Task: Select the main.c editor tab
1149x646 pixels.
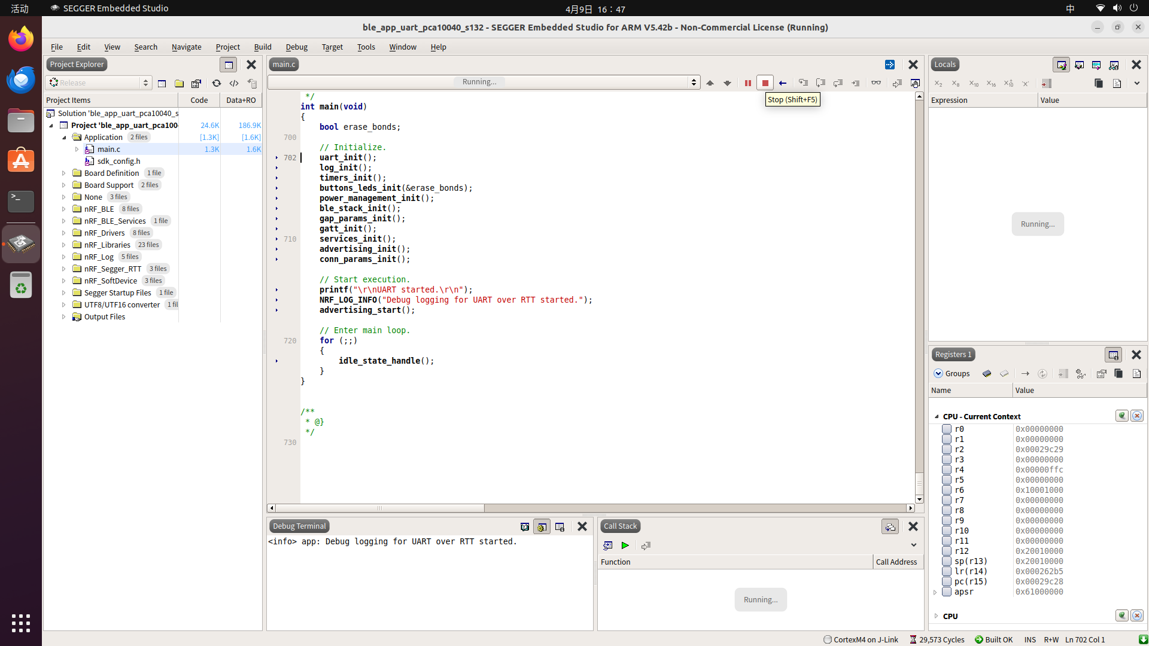Action: tap(284, 65)
